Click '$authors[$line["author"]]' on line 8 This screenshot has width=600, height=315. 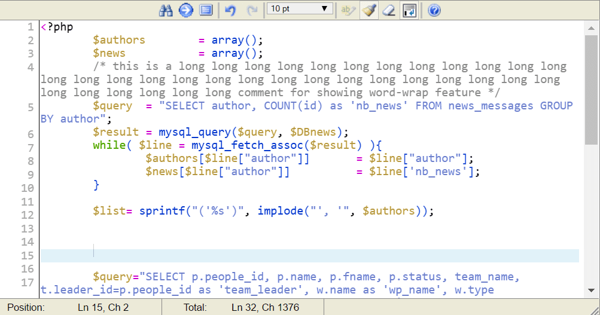pyautogui.click(x=227, y=158)
